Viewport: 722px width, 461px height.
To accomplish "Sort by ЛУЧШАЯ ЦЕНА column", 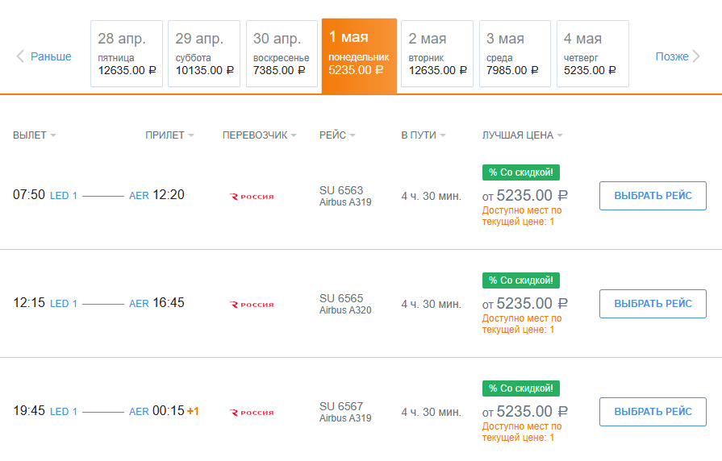I will click(523, 135).
